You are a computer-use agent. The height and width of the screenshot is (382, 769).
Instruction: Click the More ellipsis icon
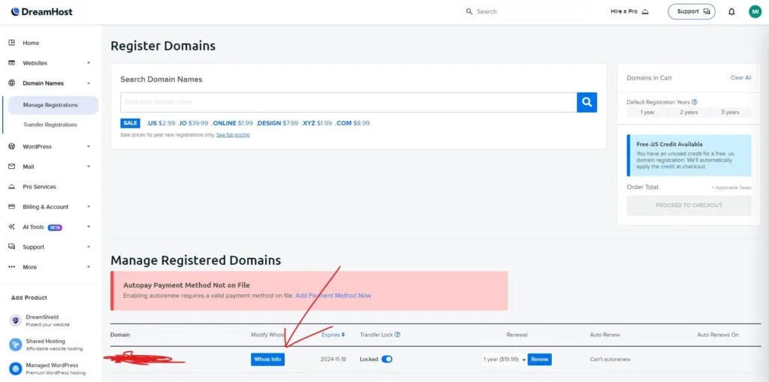(x=12, y=267)
